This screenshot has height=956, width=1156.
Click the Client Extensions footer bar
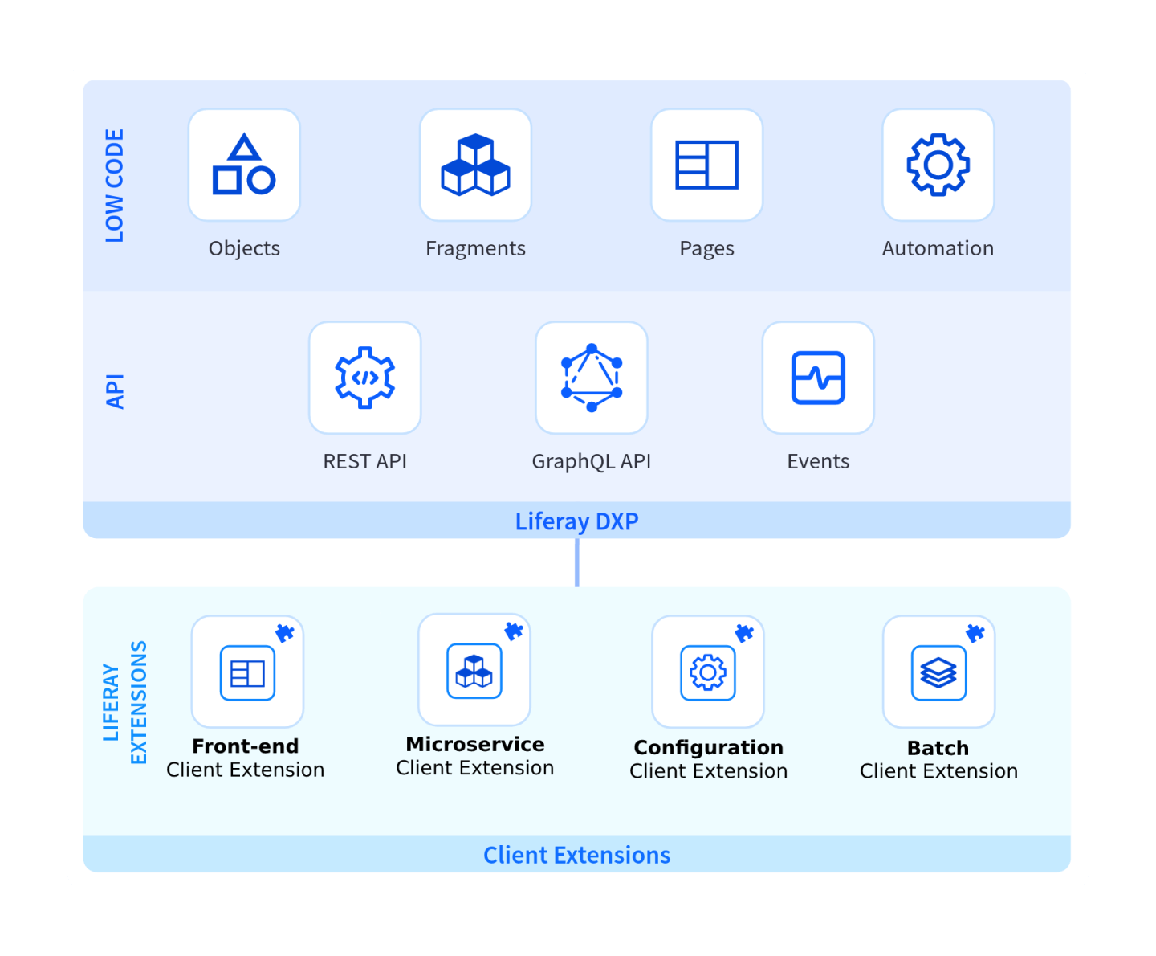click(576, 855)
